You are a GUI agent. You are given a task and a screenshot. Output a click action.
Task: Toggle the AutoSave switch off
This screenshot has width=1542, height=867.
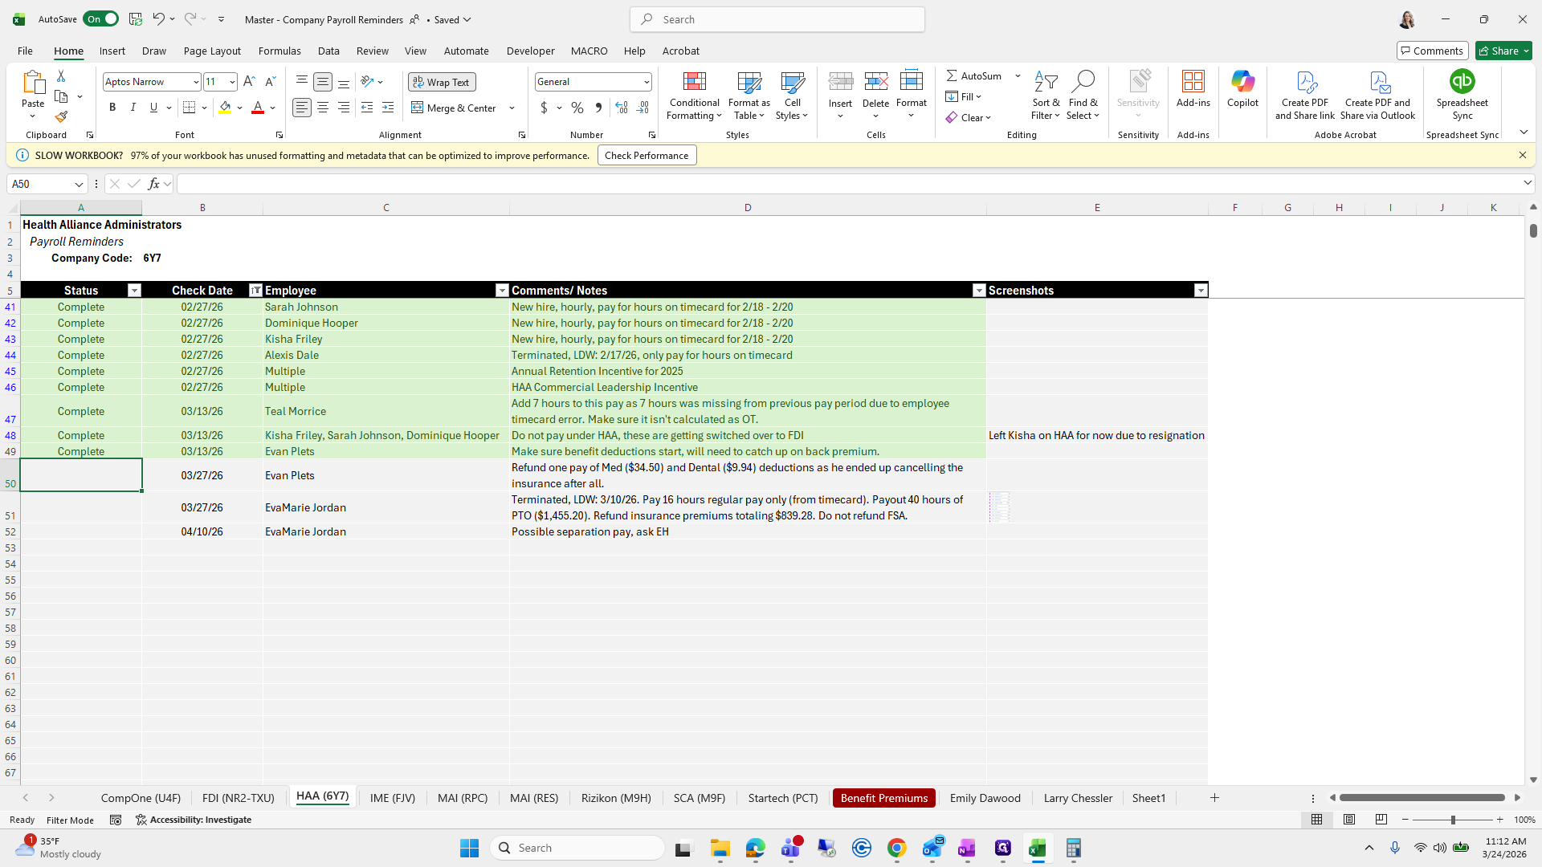[x=101, y=19]
